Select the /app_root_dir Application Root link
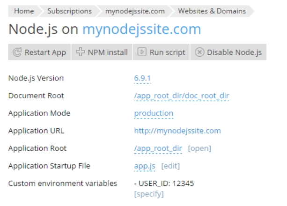Viewport: 287px width, 206px height. click(x=158, y=148)
